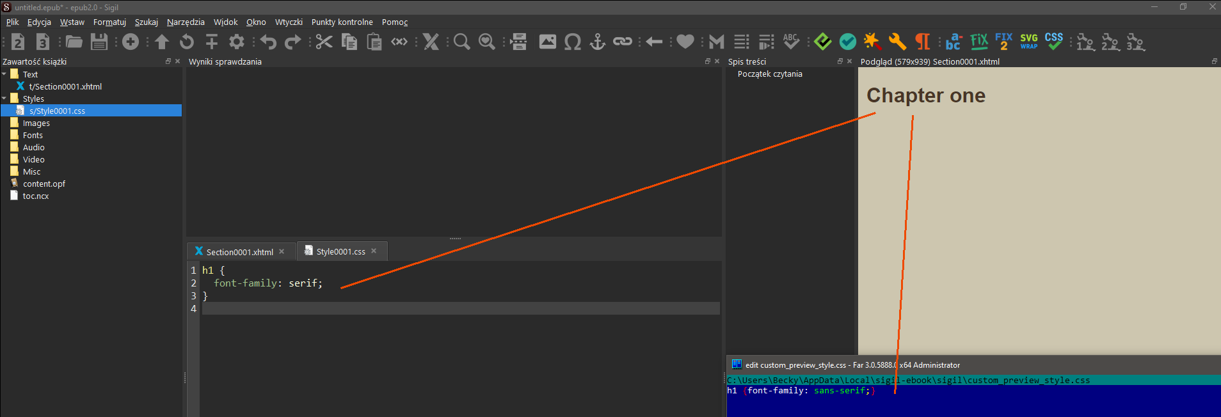Screen dimensions: 1221x417
Task: Click the heart donate icon
Action: tap(685, 42)
